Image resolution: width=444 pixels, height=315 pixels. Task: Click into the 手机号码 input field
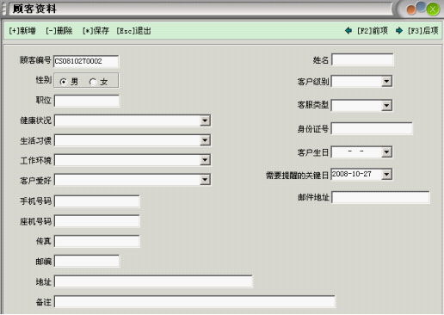(x=97, y=201)
